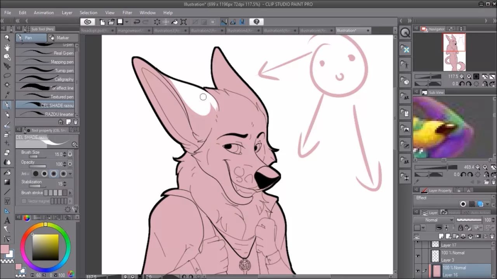This screenshot has width=497, height=279.
Task: Select the Gradient tool
Action: 7,182
